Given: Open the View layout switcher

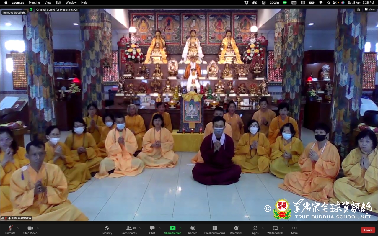Looking at the screenshot, I should (x=370, y=9).
